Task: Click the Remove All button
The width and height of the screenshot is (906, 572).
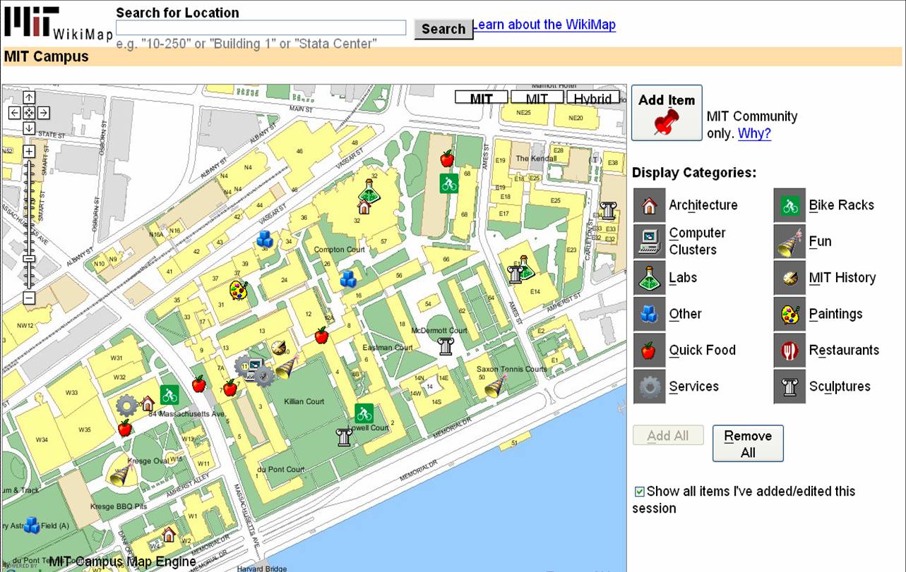Action: pyautogui.click(x=748, y=444)
